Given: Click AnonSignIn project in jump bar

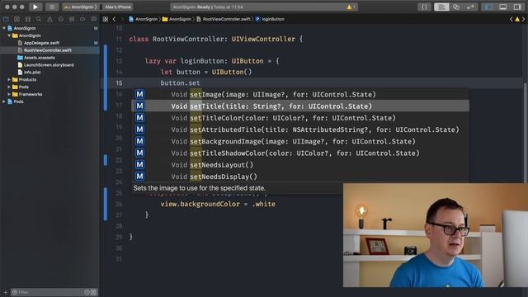Looking at the screenshot, I should (143, 19).
